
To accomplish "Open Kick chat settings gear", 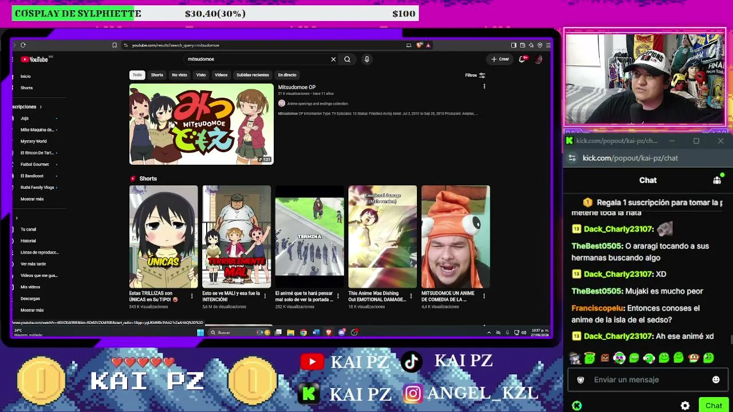I will point(685,406).
